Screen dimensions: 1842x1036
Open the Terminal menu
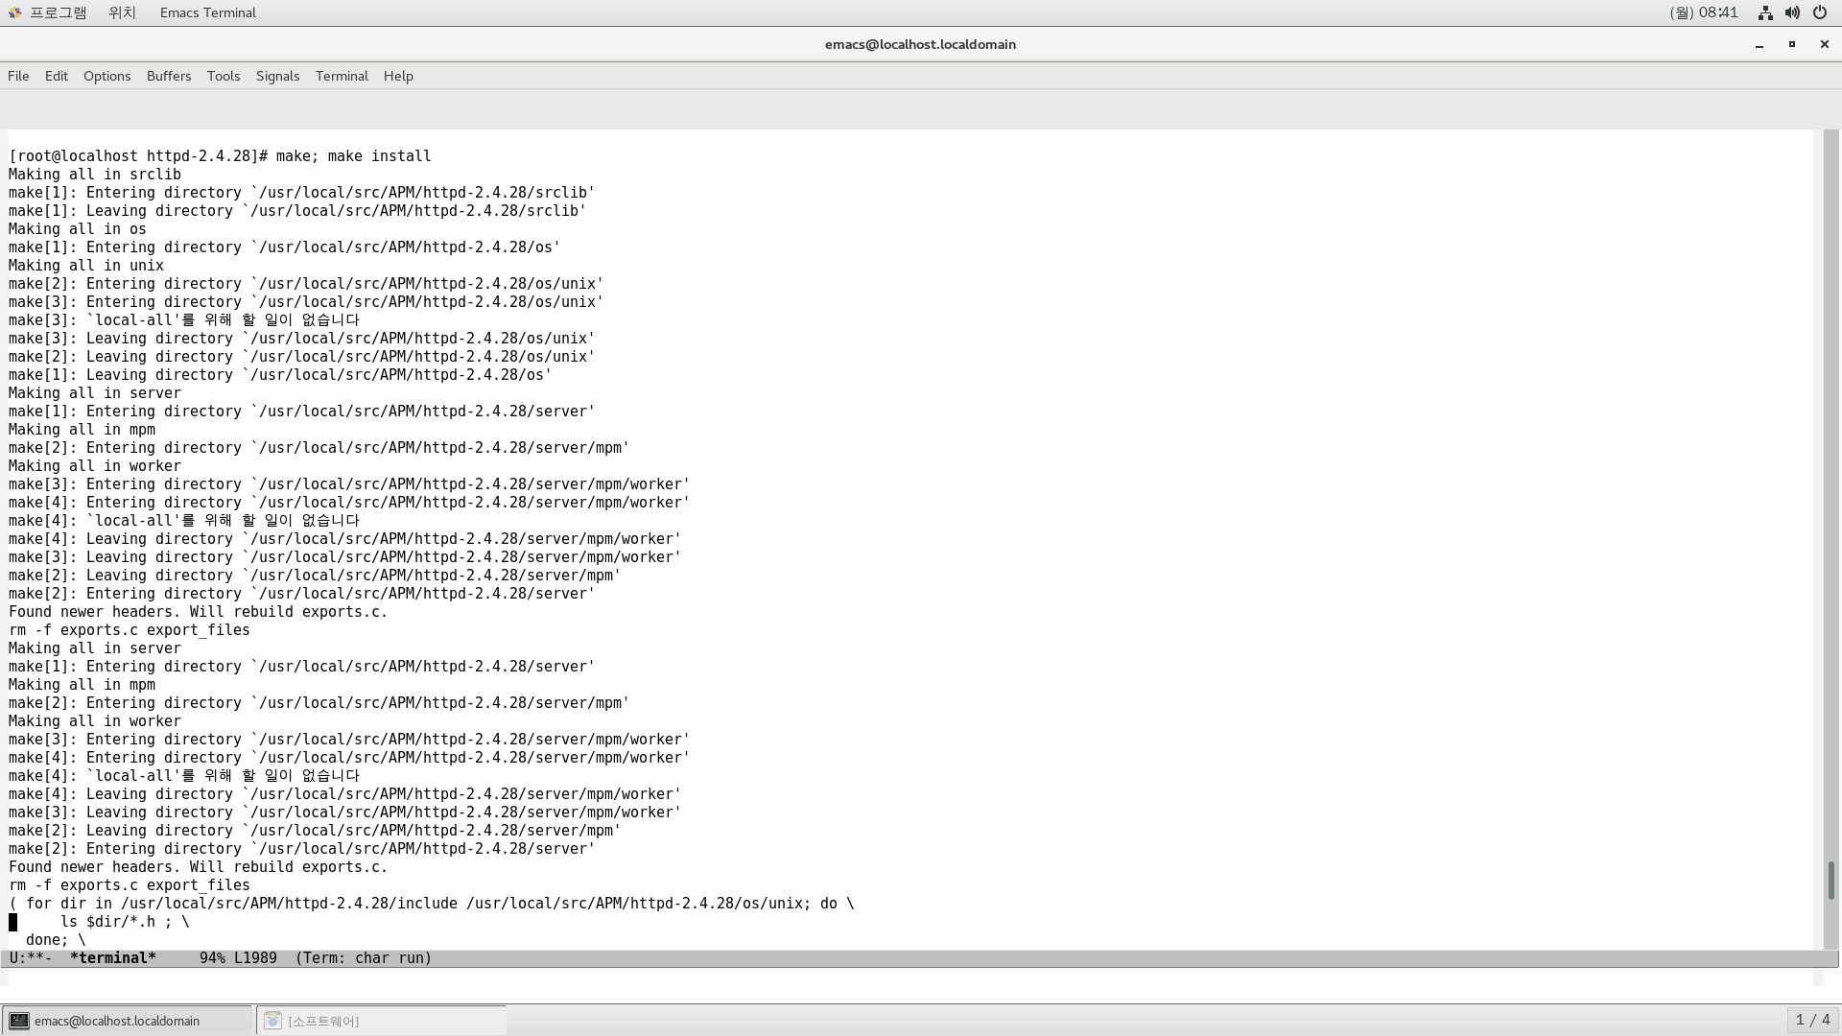click(342, 76)
